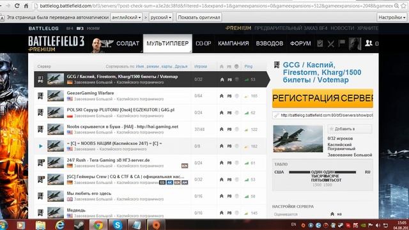
Task: Click the browser home icon
Action: (x=26, y=6)
